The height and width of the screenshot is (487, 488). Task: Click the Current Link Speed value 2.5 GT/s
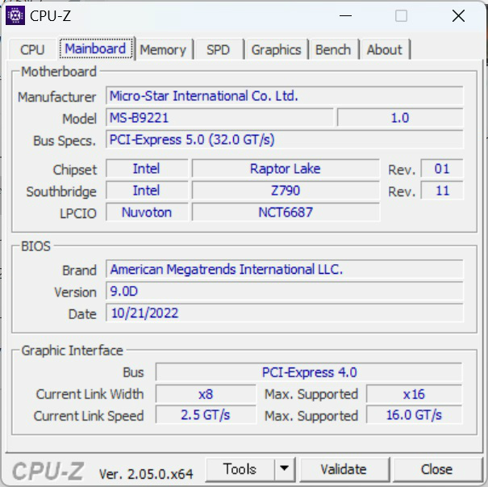click(x=206, y=415)
